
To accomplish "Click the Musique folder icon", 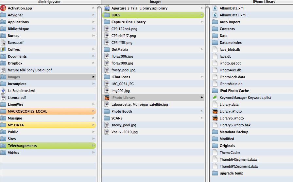I will coord(3,118).
